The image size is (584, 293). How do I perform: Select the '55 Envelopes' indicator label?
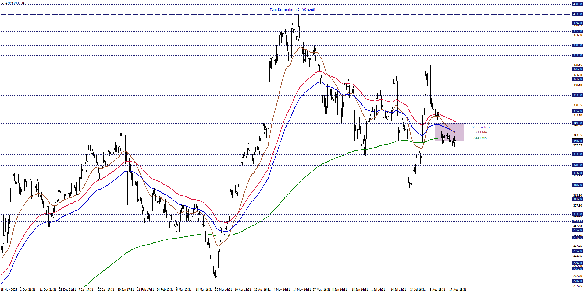point(483,127)
